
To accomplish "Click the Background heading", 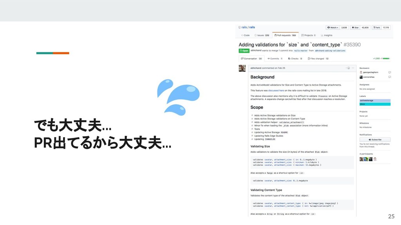I will [x=262, y=77].
